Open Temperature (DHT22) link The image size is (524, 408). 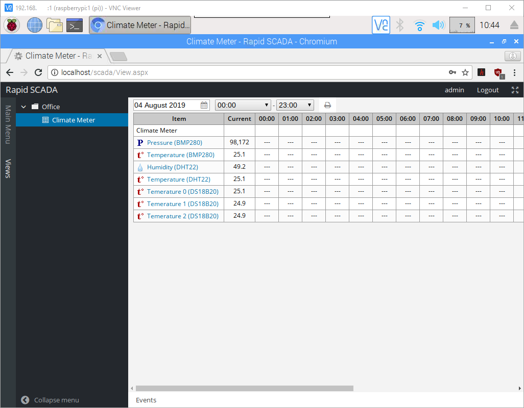coord(178,179)
